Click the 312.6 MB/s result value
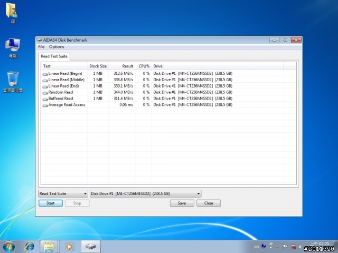Screen dimensions: 338x253 pyautogui.click(x=123, y=73)
